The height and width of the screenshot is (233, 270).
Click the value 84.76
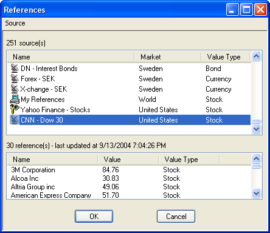coord(111,170)
